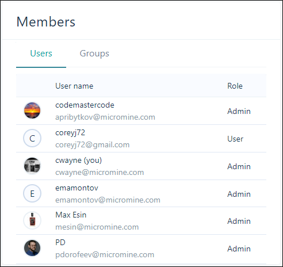The width and height of the screenshot is (283, 267).
Task: Click the User name column header
Action: coord(74,86)
